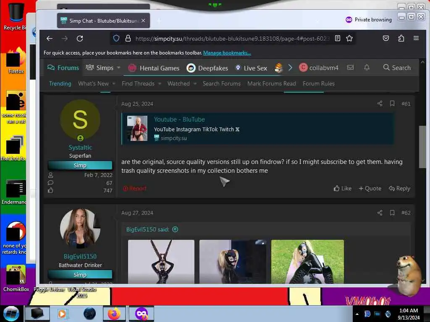
Task: Select the Simp Chat browser tab
Action: 103,21
